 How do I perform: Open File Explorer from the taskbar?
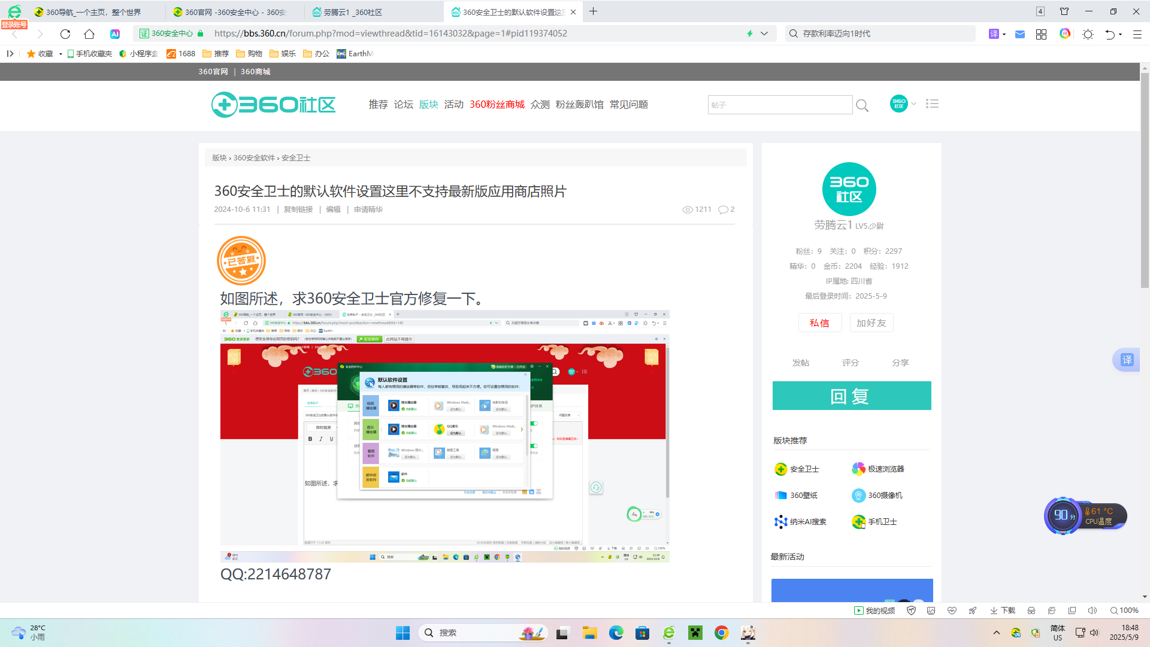coord(590,633)
